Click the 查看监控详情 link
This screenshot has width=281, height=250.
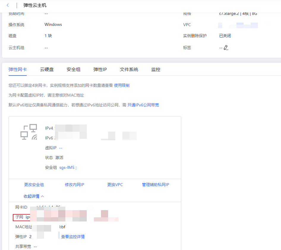[73, 237]
